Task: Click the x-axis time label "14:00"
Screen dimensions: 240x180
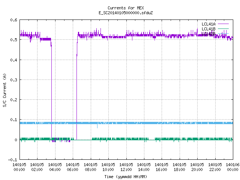Action: point(144,169)
